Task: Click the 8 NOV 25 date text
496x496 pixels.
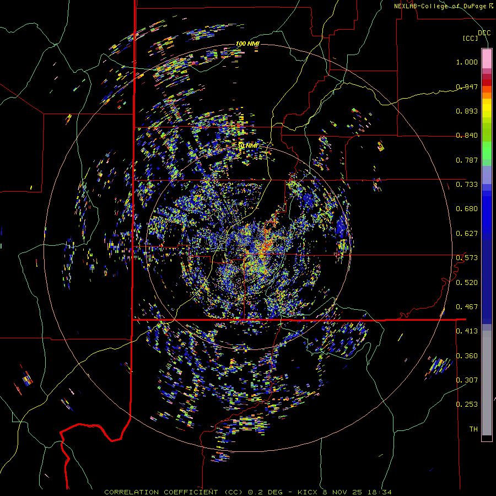Action: click(x=343, y=492)
